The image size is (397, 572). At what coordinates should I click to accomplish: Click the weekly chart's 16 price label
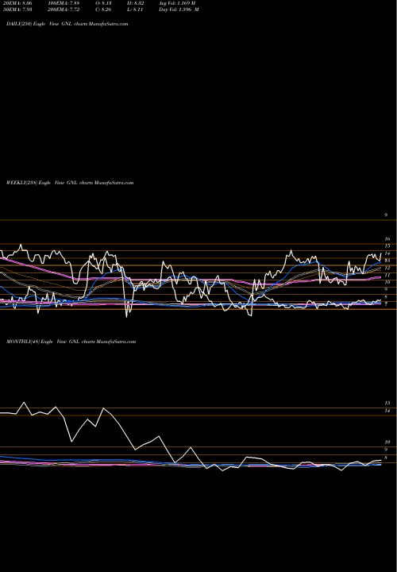[x=387, y=239]
